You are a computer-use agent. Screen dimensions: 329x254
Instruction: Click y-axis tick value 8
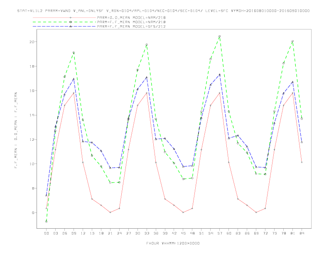(x=33, y=188)
